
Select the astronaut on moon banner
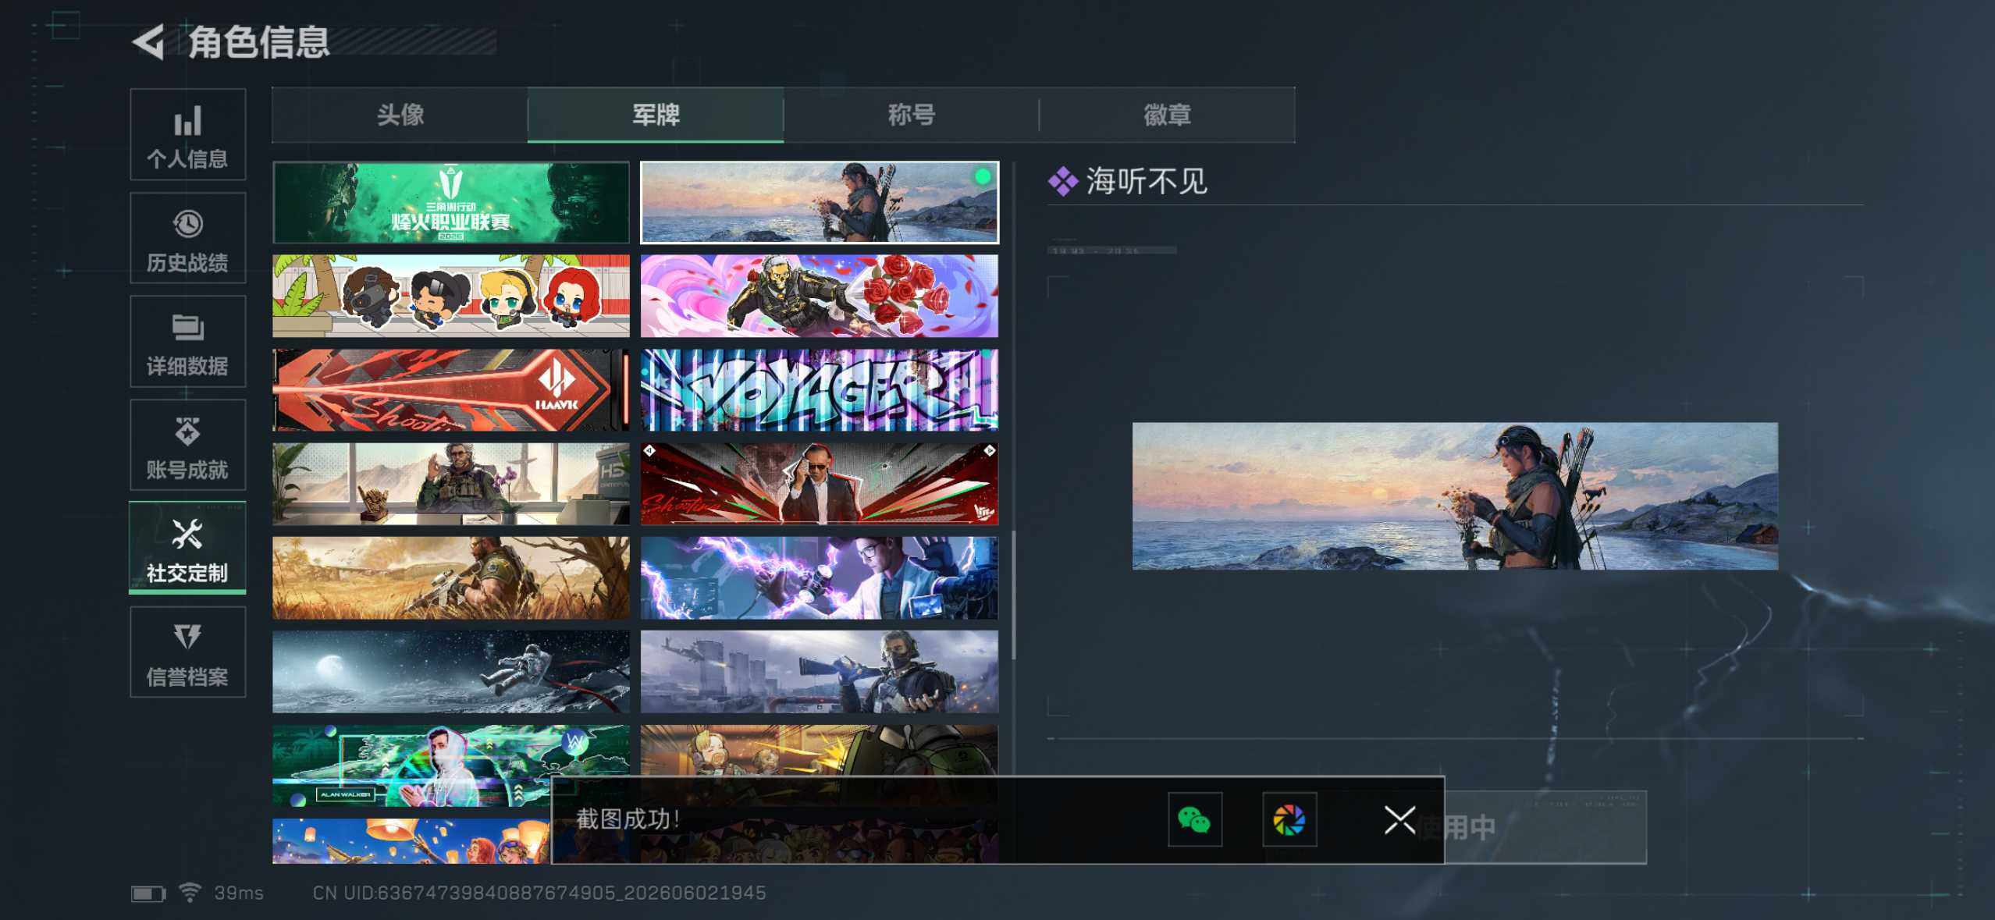click(x=451, y=672)
